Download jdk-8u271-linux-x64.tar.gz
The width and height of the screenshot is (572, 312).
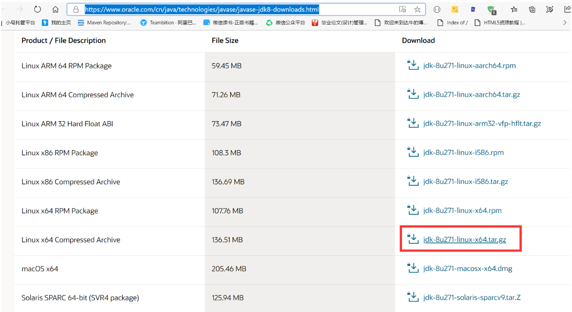465,240
